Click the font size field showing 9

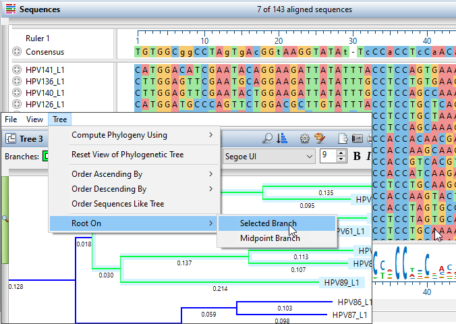(x=328, y=156)
